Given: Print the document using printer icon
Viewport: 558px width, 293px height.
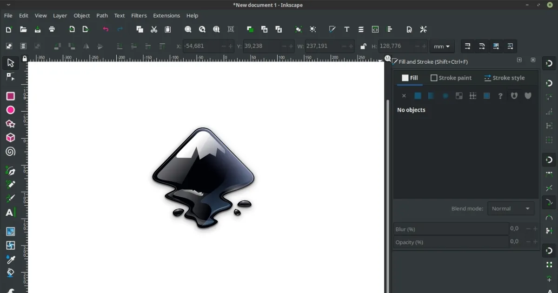Looking at the screenshot, I should pos(52,29).
